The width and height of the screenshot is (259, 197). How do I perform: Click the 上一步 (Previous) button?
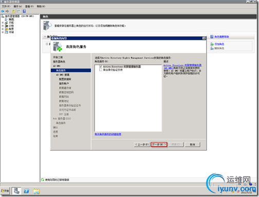point(142,144)
